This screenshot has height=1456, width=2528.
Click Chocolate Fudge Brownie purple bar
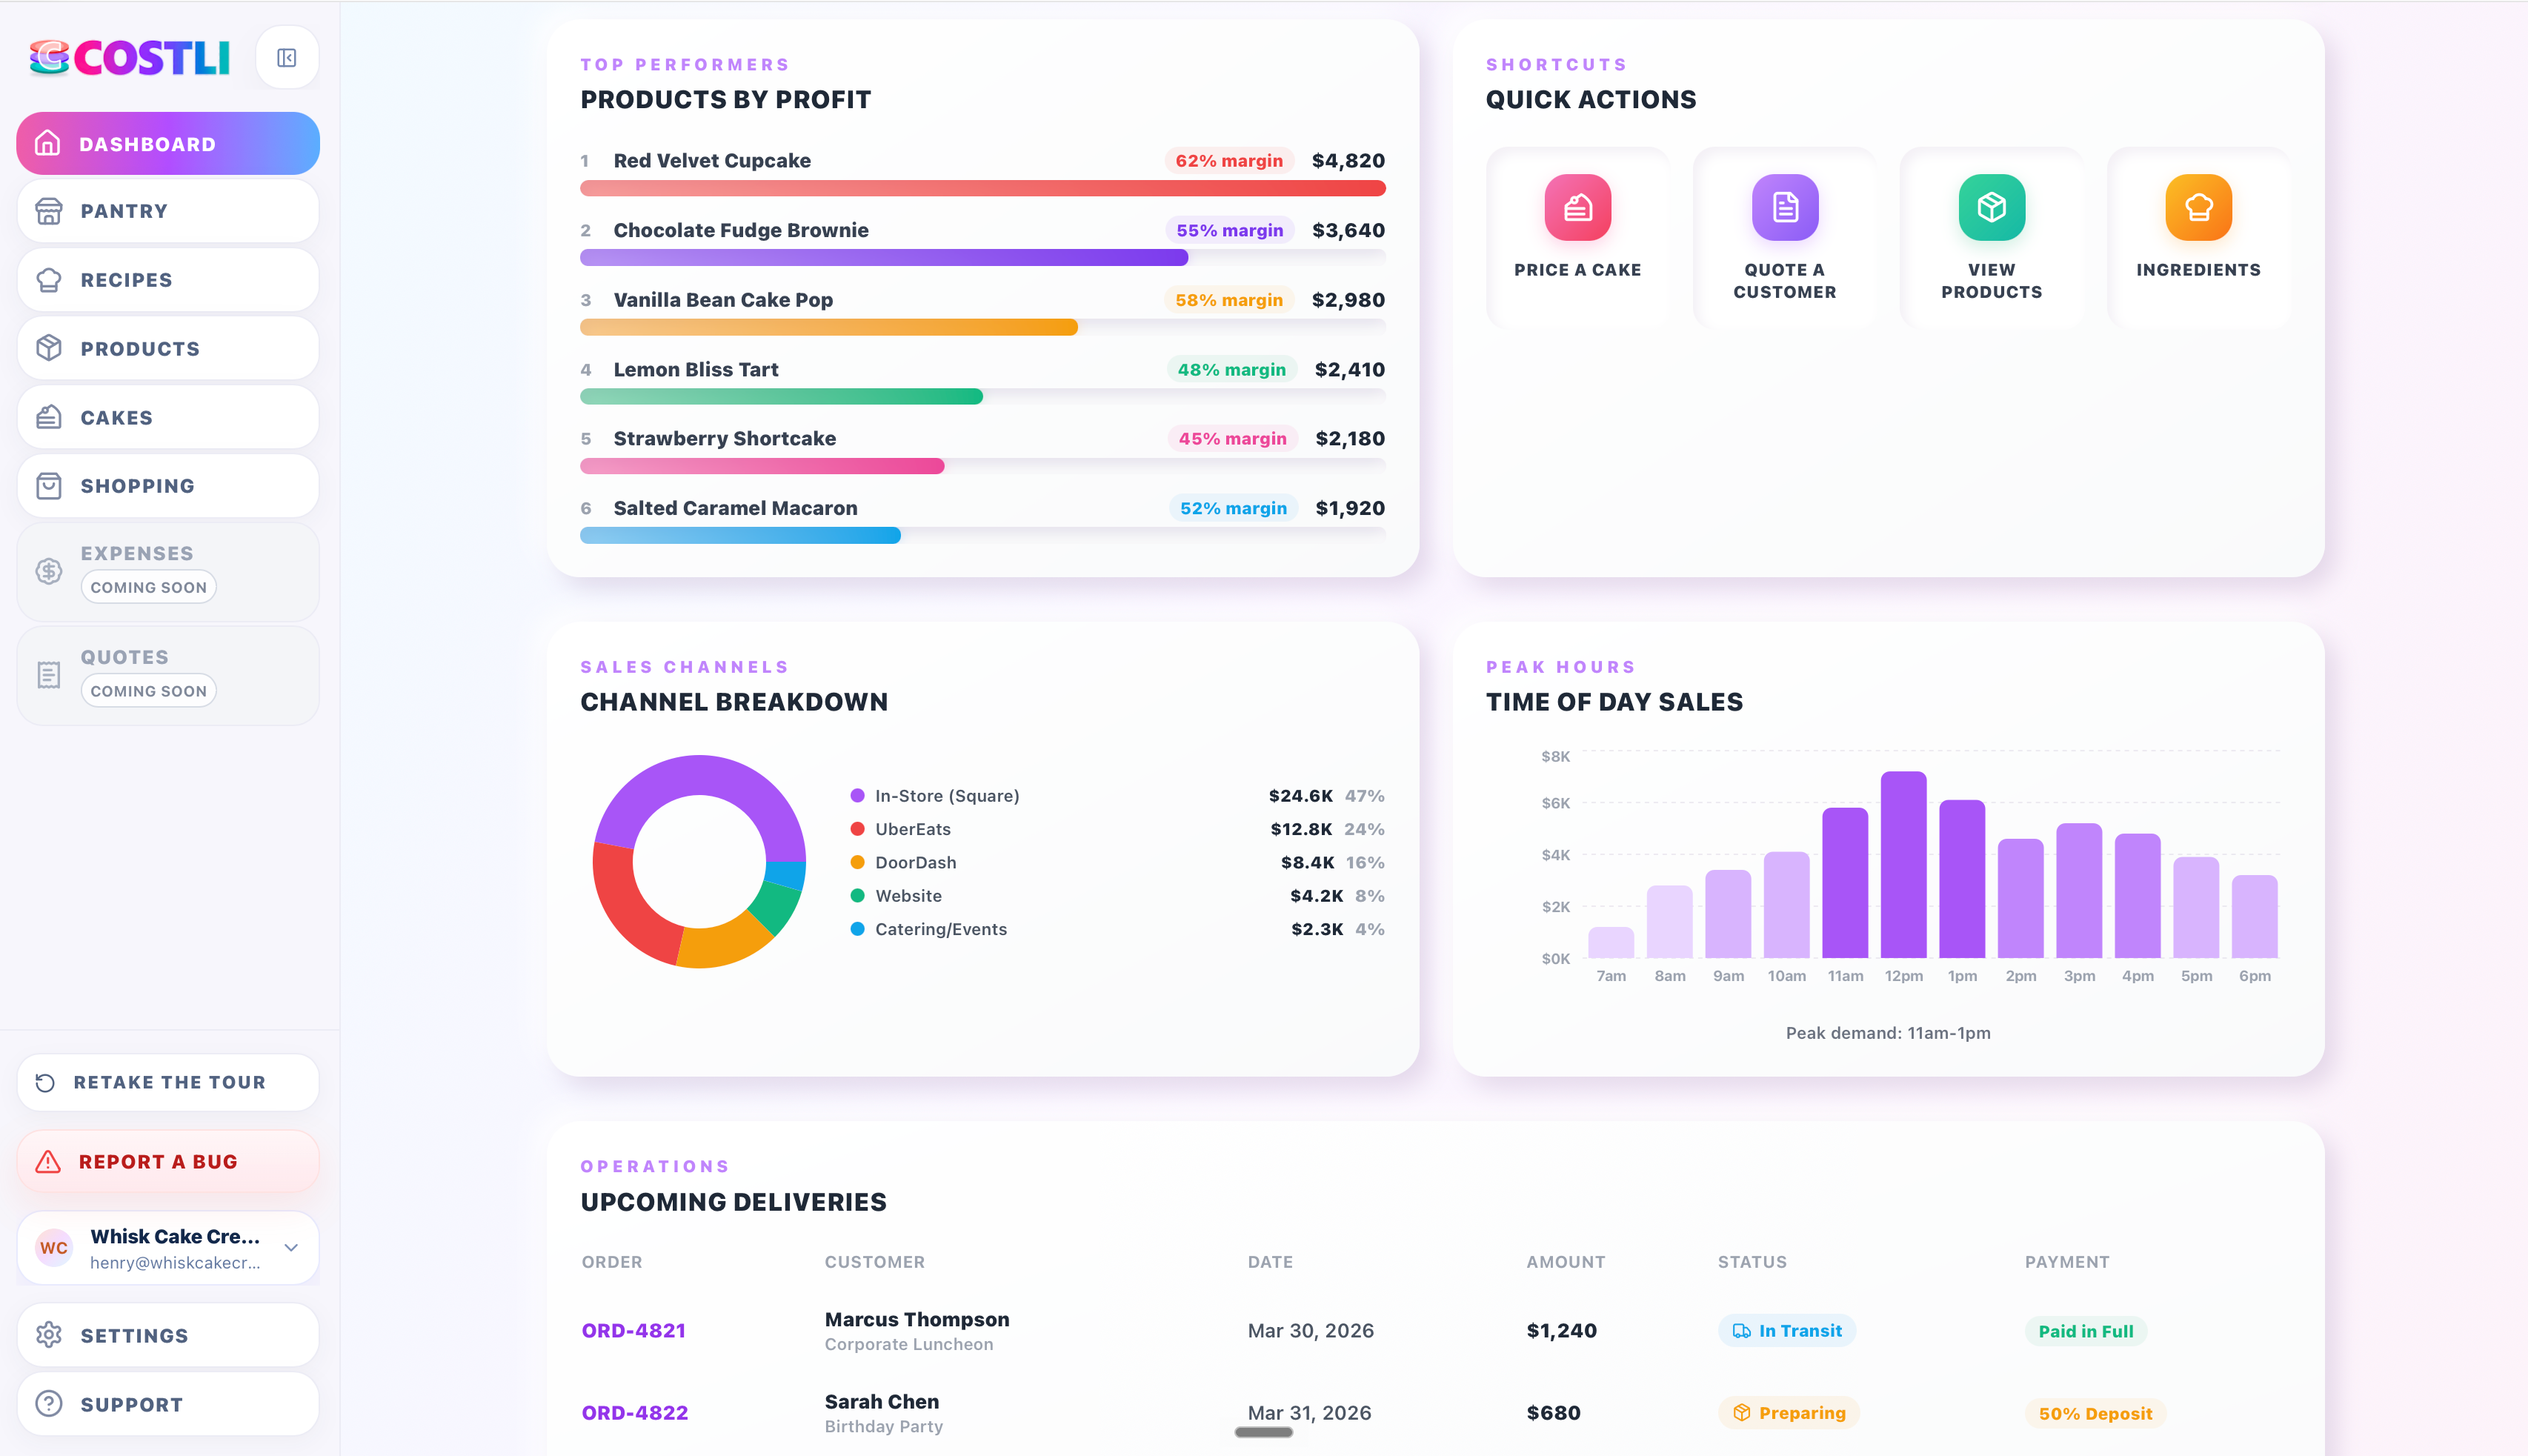pyautogui.click(x=884, y=258)
